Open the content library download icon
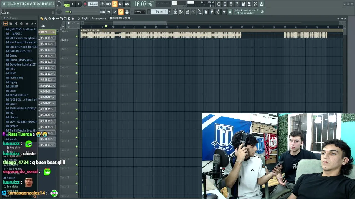 pos(262,4)
